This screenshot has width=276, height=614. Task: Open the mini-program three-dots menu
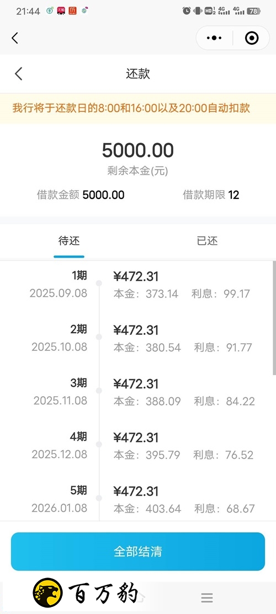pyautogui.click(x=214, y=38)
